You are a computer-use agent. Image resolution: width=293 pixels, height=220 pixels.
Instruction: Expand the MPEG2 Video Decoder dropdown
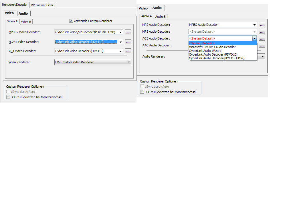120,32
